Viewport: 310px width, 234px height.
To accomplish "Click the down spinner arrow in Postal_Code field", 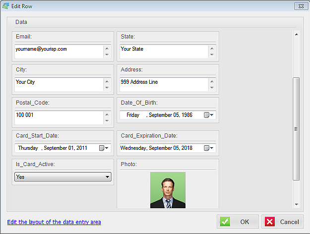I will tap(107, 120).
